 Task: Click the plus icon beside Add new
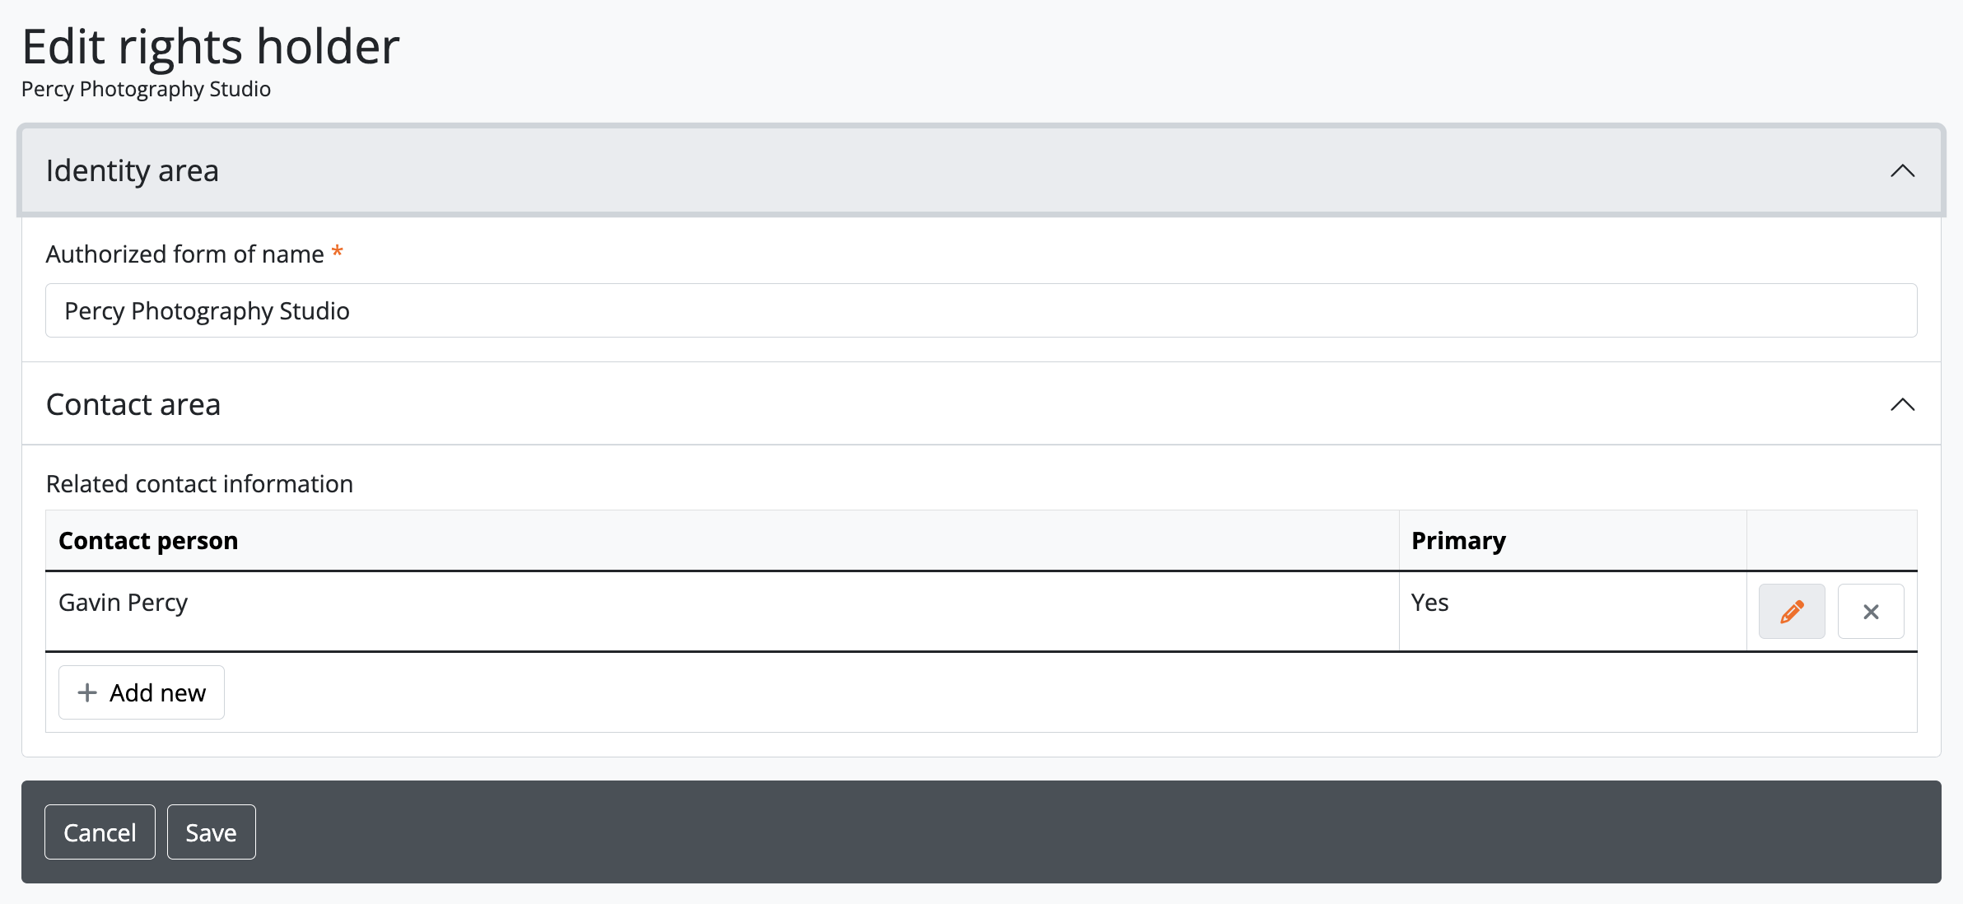click(87, 692)
